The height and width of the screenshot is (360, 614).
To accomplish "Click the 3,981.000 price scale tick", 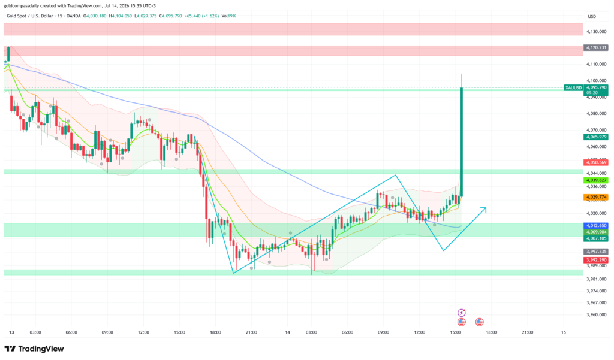I will (x=597, y=279).
